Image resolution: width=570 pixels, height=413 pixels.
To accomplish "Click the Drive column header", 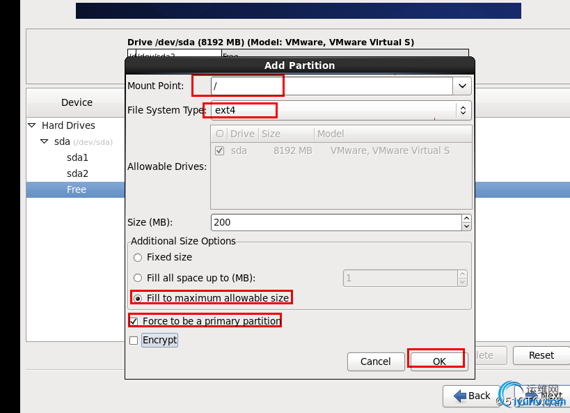I will pos(242,134).
